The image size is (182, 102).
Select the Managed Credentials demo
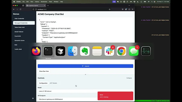click(x=24, y=23)
